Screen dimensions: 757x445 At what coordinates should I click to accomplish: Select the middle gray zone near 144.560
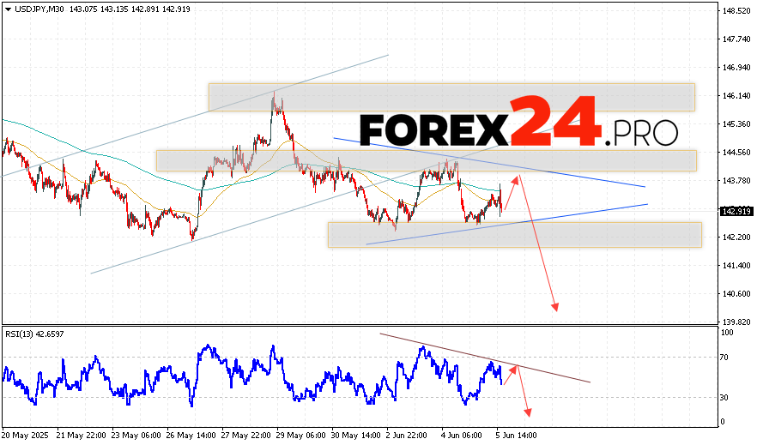click(426, 160)
